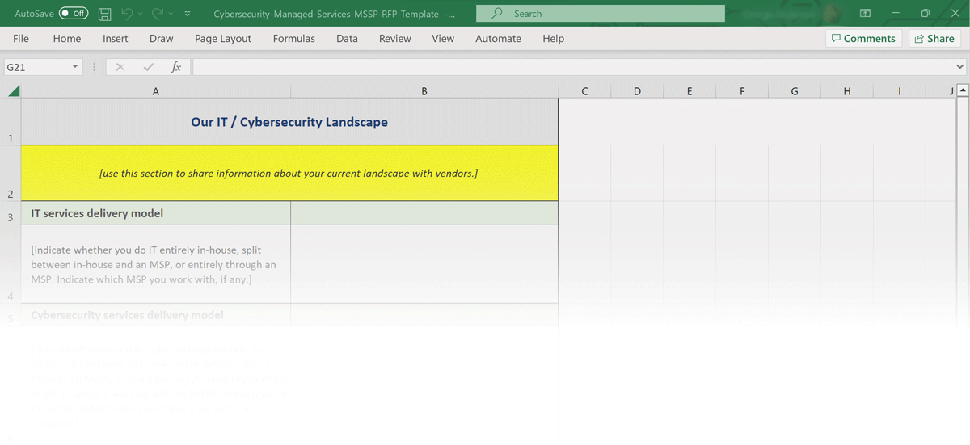Click the vertical scrollbar up arrow

[962, 91]
